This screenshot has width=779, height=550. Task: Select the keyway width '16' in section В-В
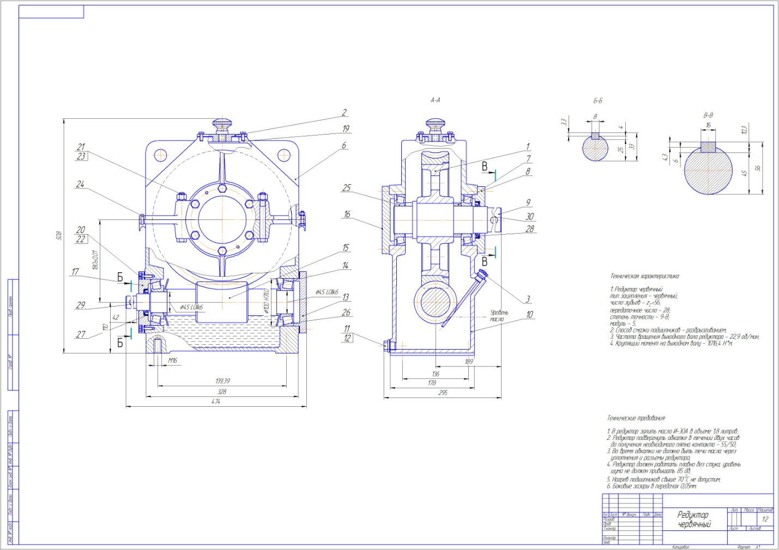click(x=708, y=125)
